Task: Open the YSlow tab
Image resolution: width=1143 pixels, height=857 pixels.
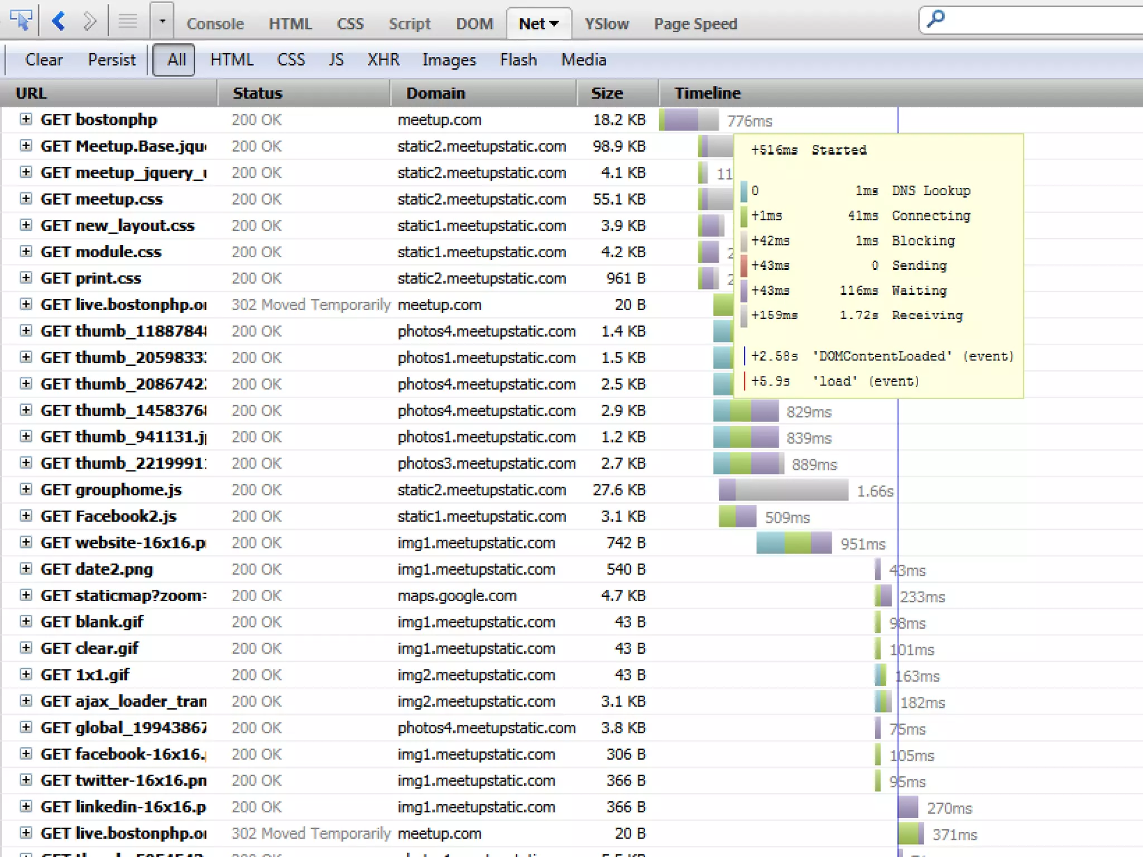Action: pyautogui.click(x=606, y=24)
